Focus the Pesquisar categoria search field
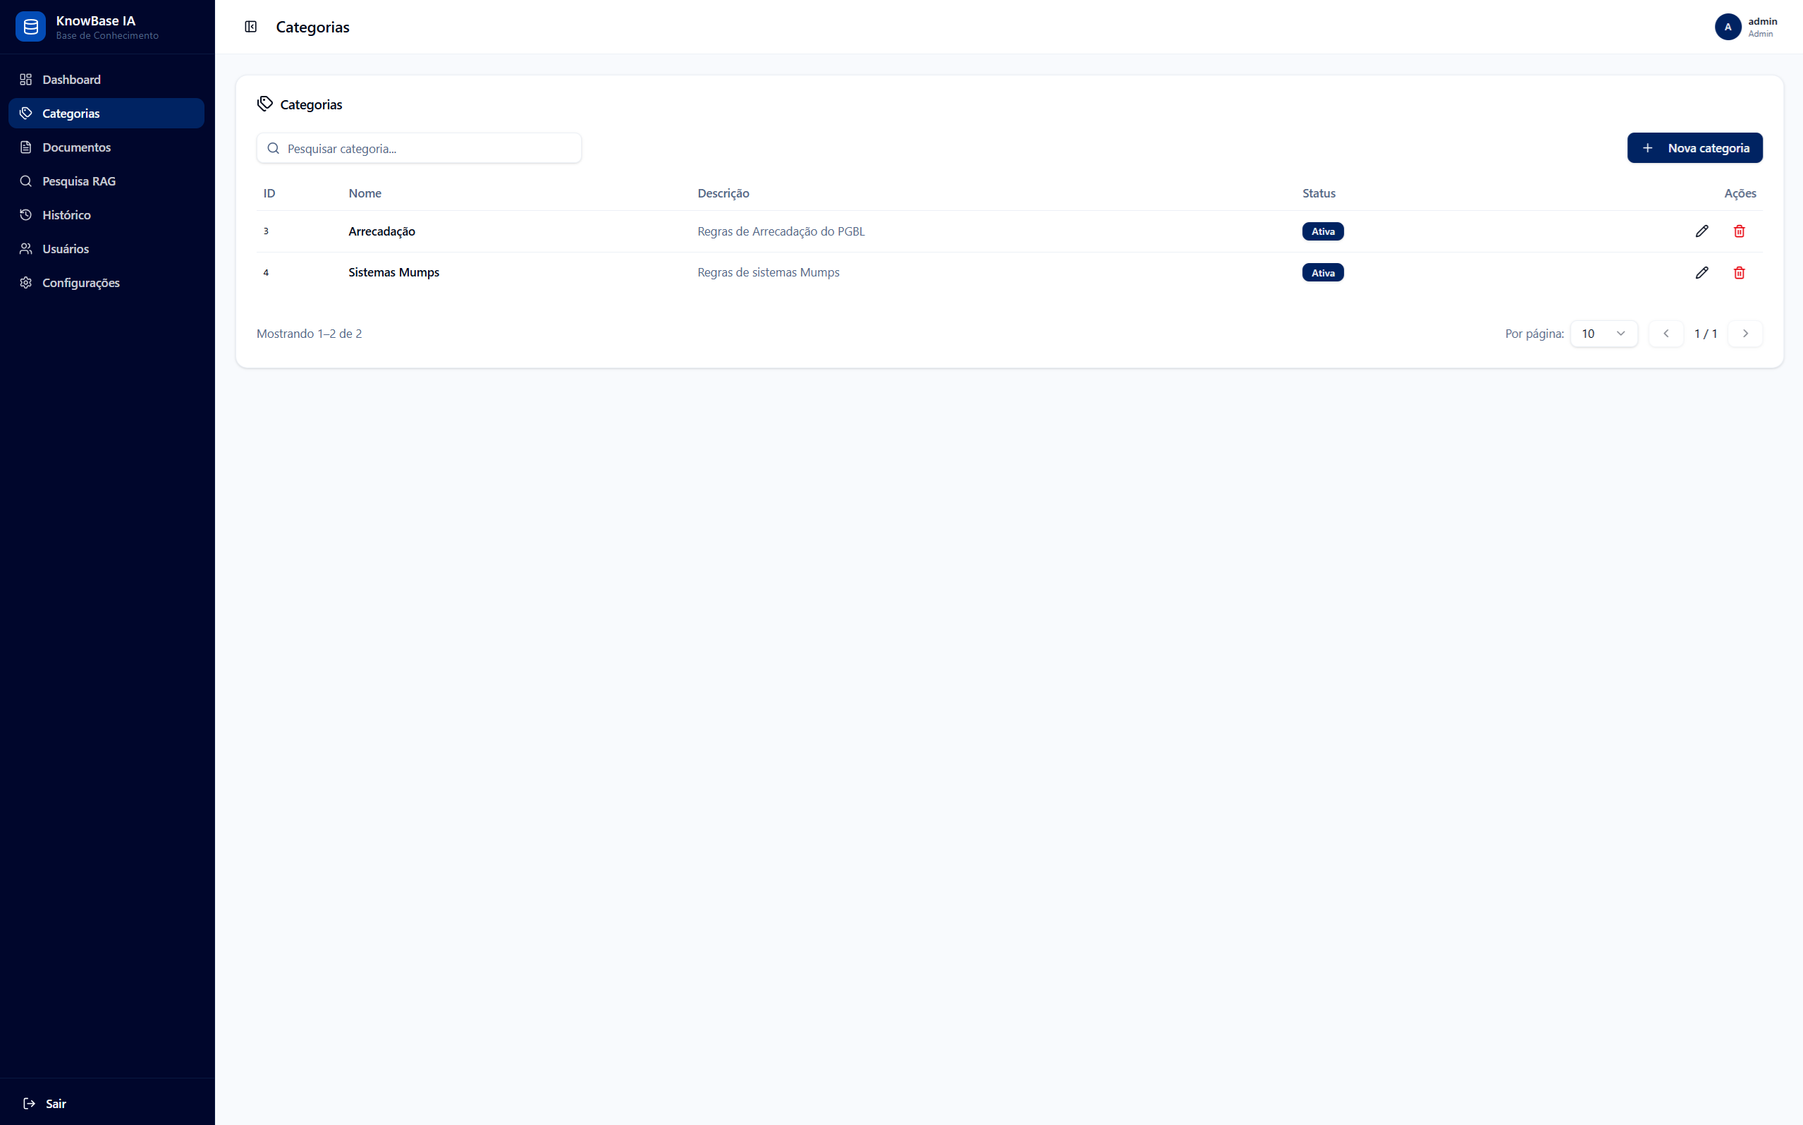1803x1125 pixels. pos(419,148)
